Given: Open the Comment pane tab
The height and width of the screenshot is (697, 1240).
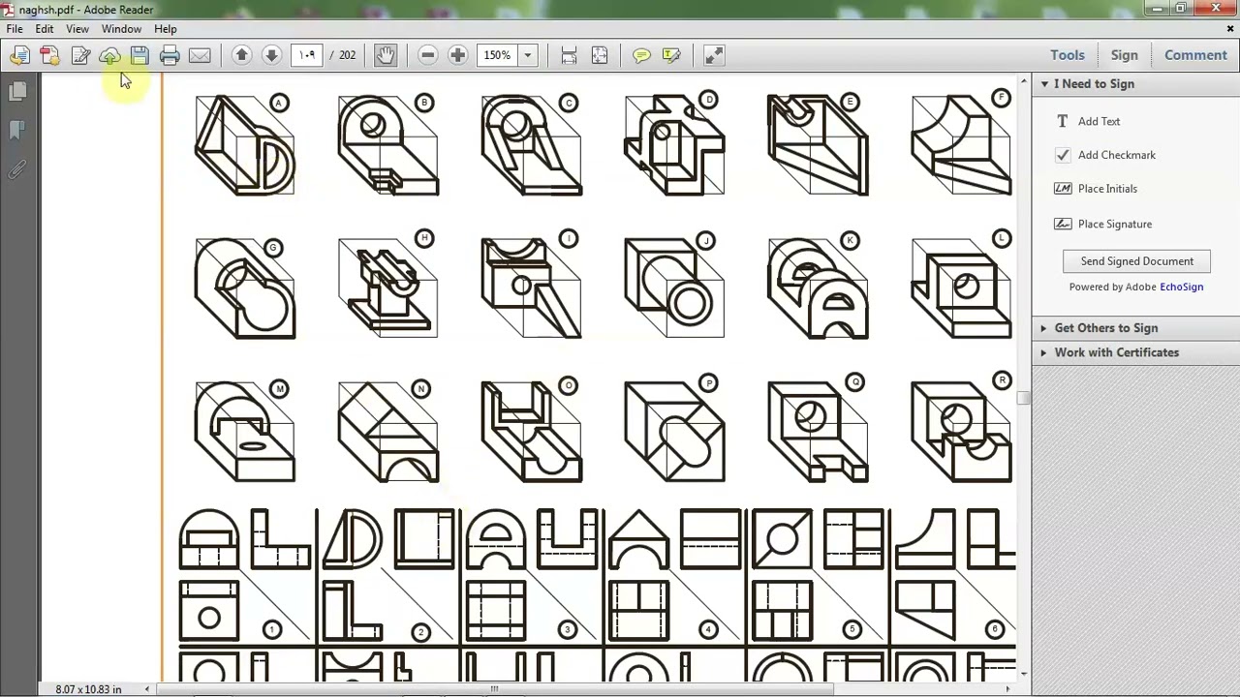Looking at the screenshot, I should (x=1195, y=55).
